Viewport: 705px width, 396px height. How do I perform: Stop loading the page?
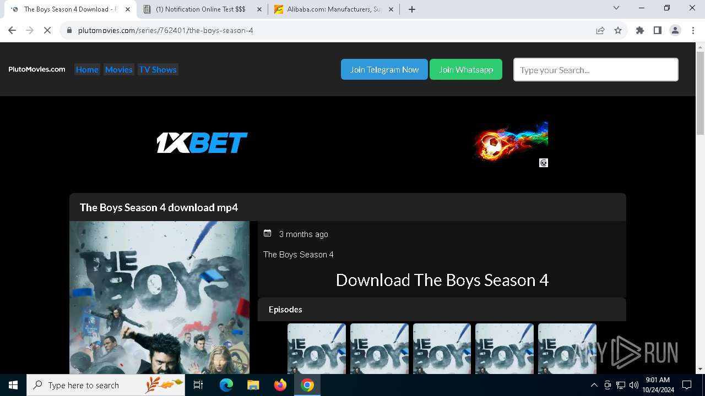click(x=47, y=30)
